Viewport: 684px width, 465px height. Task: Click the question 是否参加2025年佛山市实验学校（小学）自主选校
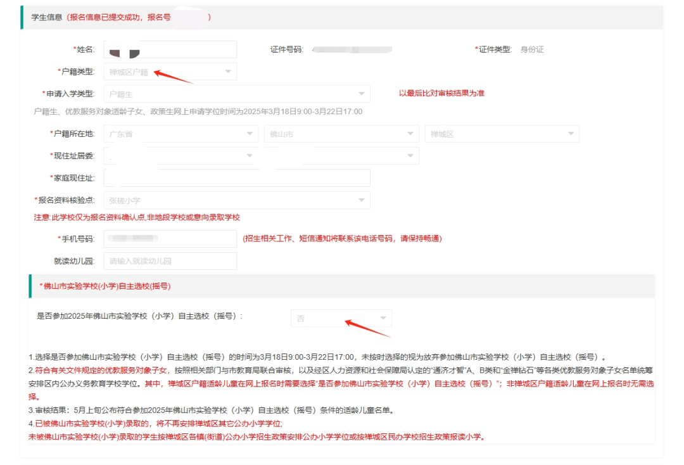pos(139,316)
